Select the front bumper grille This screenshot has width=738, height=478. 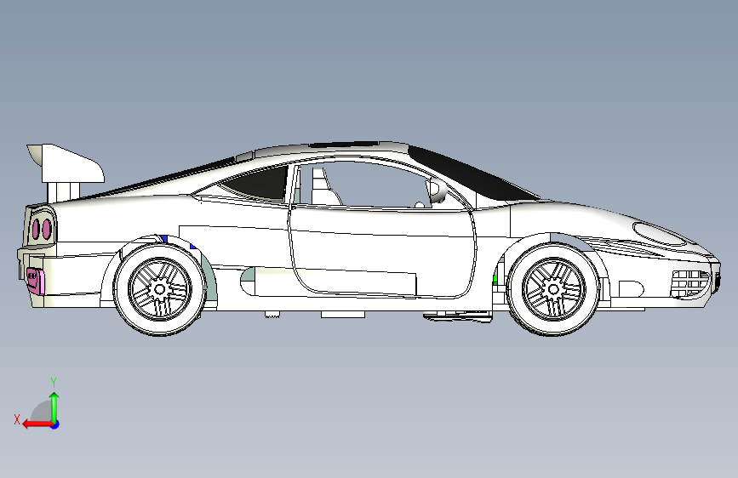click(690, 284)
